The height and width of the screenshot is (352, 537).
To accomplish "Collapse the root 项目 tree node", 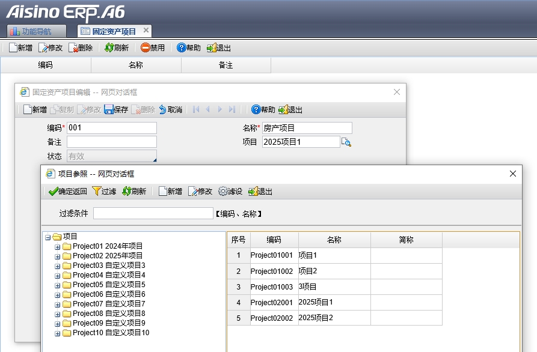I will click(x=48, y=237).
